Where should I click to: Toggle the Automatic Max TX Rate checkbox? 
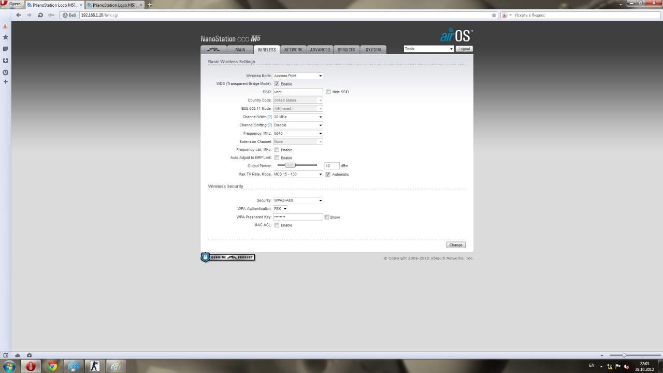pyautogui.click(x=328, y=174)
